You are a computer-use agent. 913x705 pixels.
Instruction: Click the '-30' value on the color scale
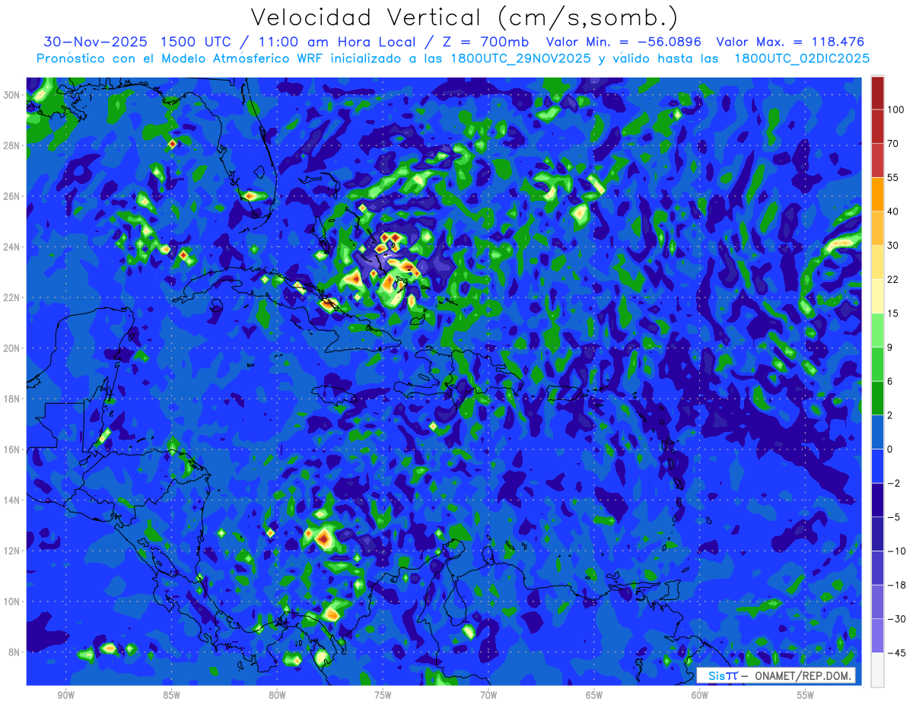[x=896, y=619]
